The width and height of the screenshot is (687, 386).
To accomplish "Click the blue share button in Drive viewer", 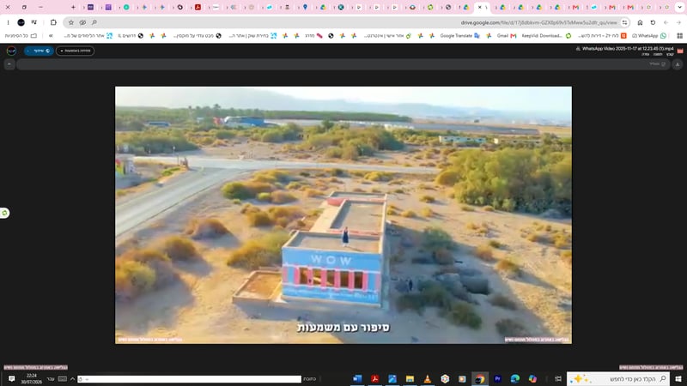I will coord(39,51).
